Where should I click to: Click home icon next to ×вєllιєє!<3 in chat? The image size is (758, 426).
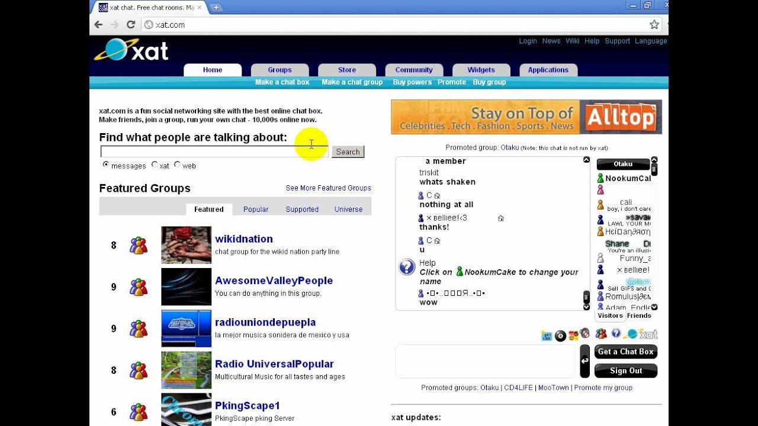[x=500, y=218]
